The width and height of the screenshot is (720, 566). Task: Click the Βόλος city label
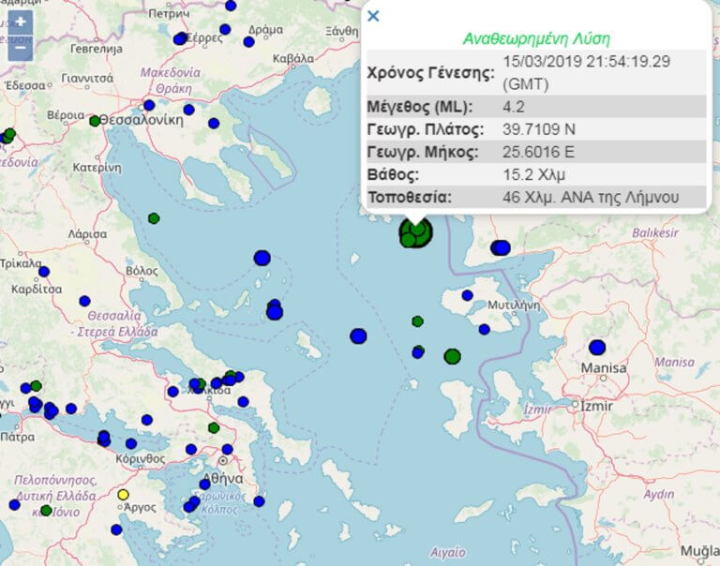click(x=142, y=271)
